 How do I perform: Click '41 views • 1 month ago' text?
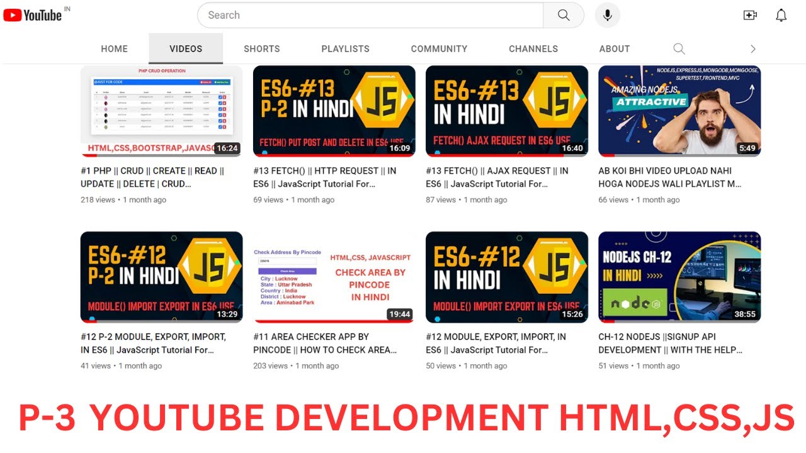pos(121,366)
